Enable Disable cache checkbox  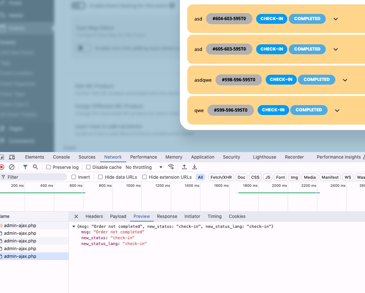tap(88, 167)
